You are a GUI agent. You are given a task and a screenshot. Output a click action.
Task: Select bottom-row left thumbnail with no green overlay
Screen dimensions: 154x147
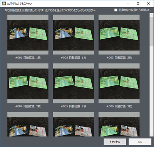[28, 124]
